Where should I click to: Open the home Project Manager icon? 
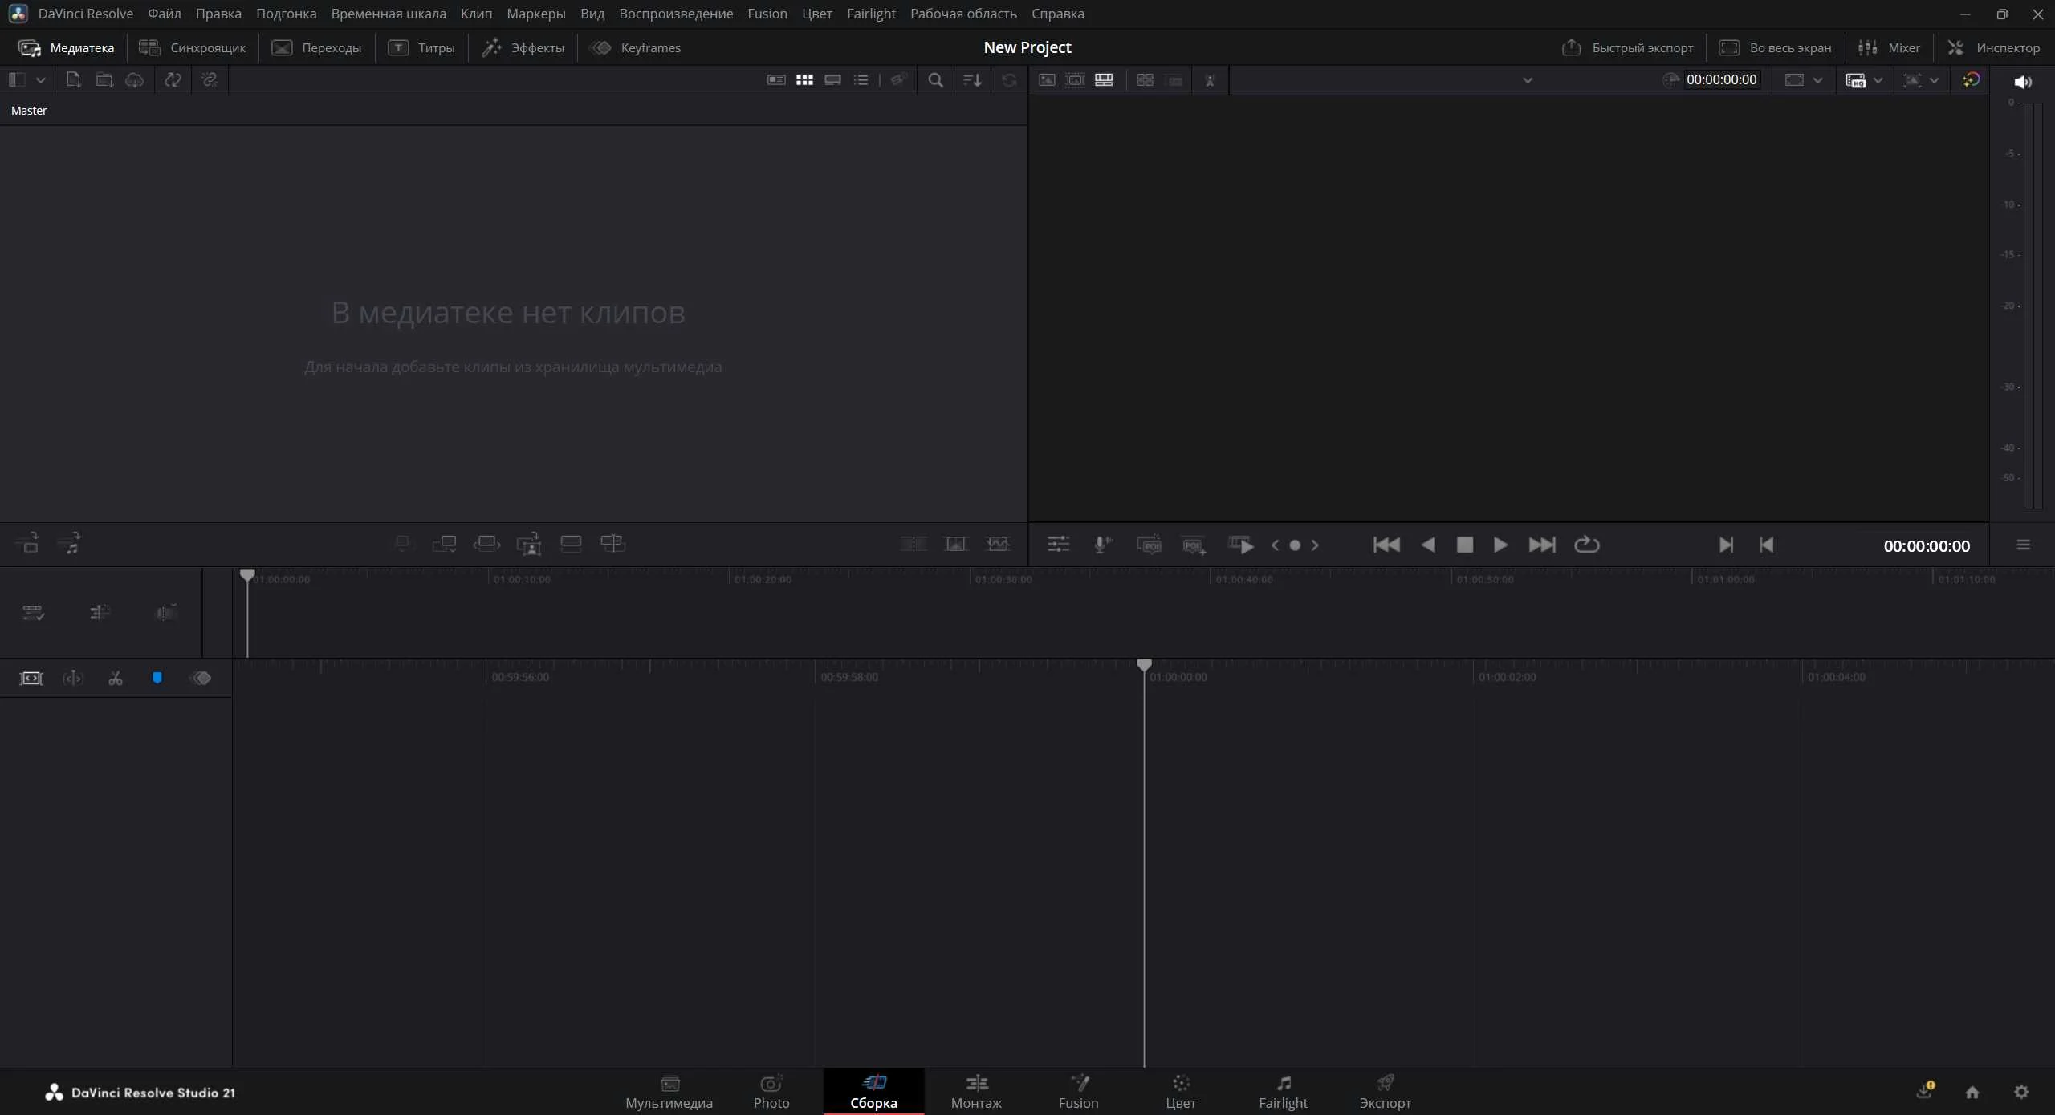(1972, 1092)
